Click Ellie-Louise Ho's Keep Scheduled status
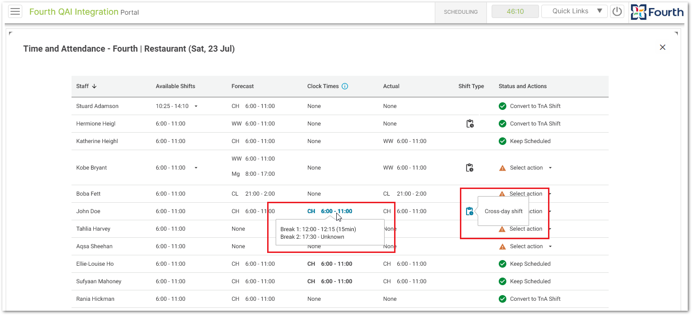Image resolution: width=692 pixels, height=315 pixels. tap(530, 264)
